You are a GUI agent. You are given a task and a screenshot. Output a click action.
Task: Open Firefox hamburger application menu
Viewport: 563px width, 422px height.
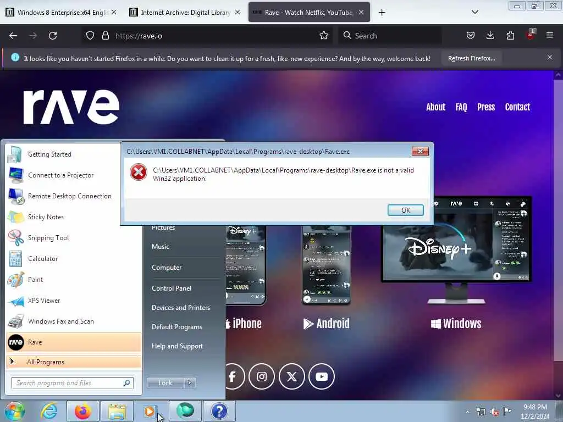point(550,36)
